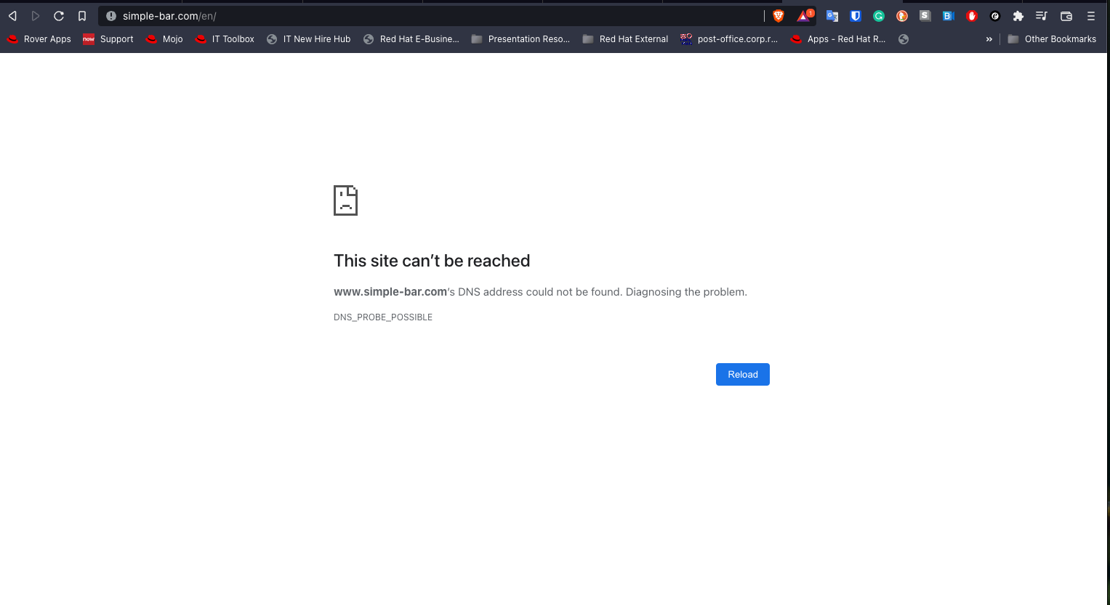The width and height of the screenshot is (1110, 605).
Task: Open the Brave Shields panel
Action: 779,15
